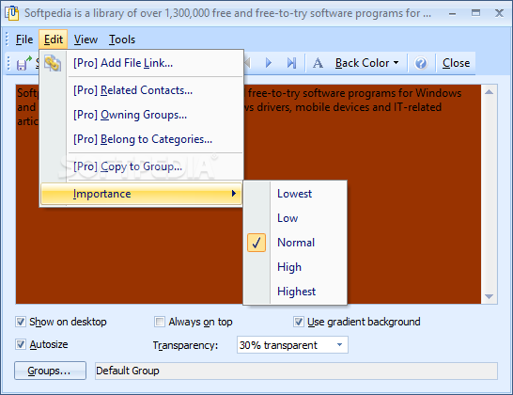Choose [Pro] Related Contacts entry

coord(142,90)
